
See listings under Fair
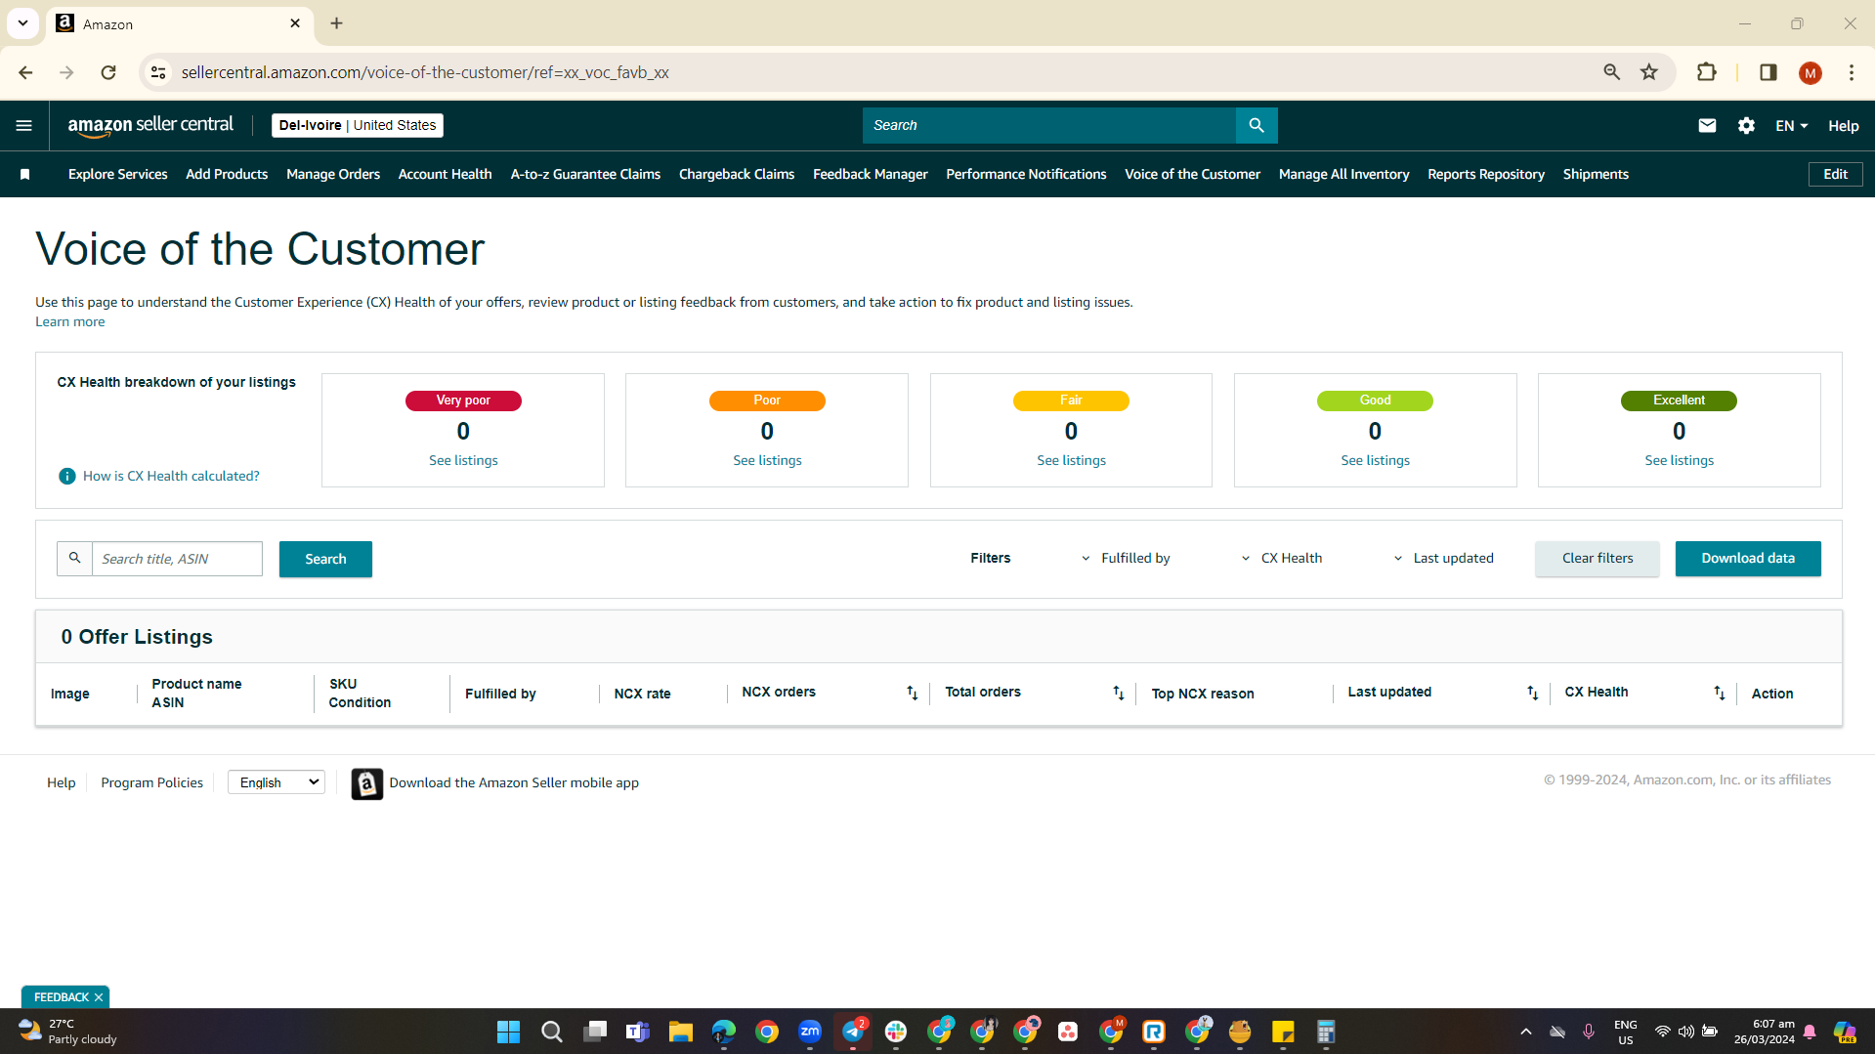click(1071, 460)
